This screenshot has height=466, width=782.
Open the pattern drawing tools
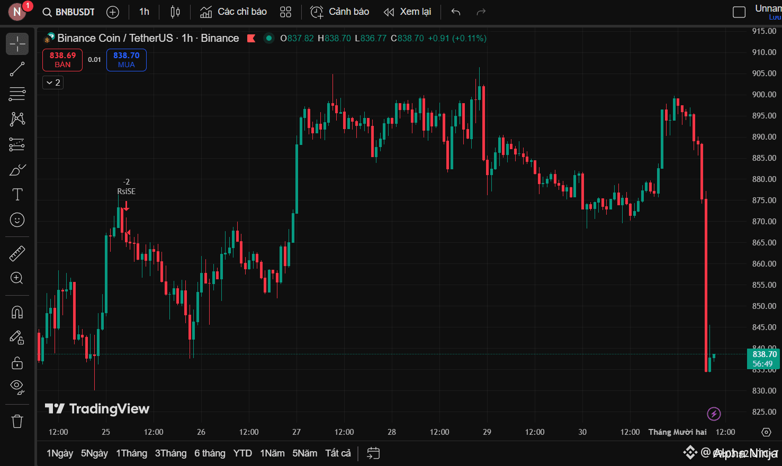pyautogui.click(x=17, y=119)
